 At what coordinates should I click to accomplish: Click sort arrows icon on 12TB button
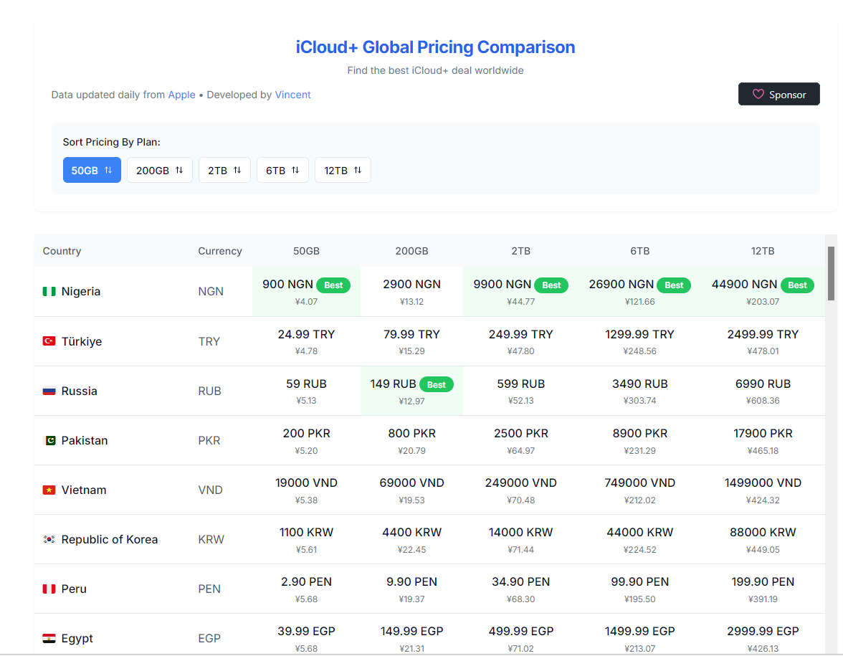tap(358, 170)
